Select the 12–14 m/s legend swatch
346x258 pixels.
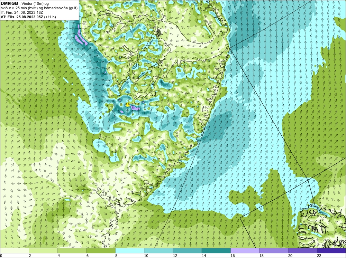187,251
